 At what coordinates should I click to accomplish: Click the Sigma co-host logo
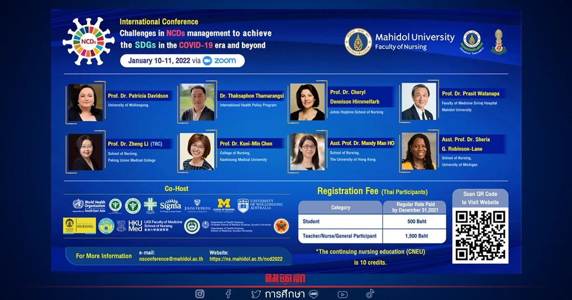[x=170, y=205]
